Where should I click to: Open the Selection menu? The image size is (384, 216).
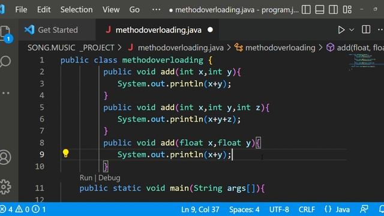[76, 10]
